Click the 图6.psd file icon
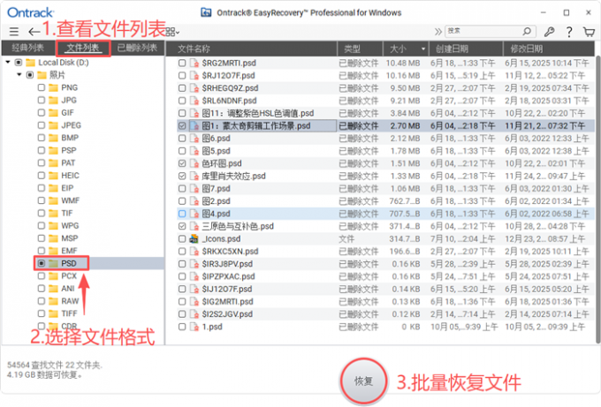The height and width of the screenshot is (407, 601). pos(194,139)
